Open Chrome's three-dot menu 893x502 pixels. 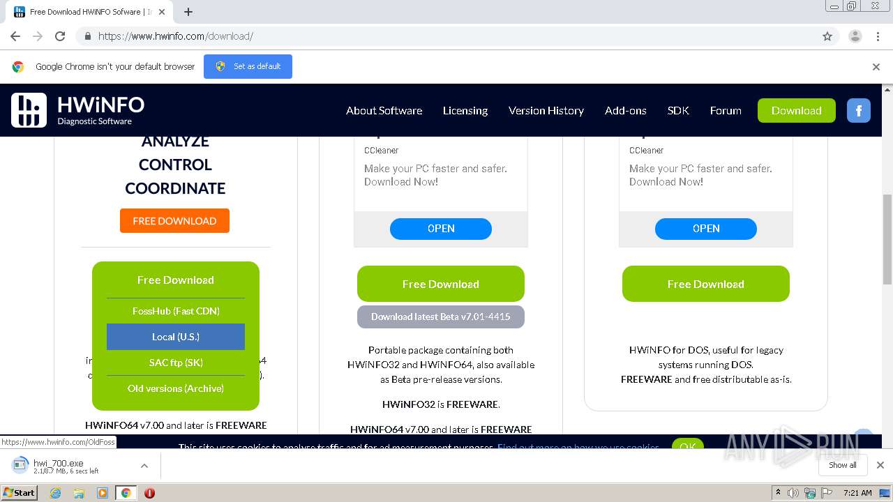click(878, 36)
